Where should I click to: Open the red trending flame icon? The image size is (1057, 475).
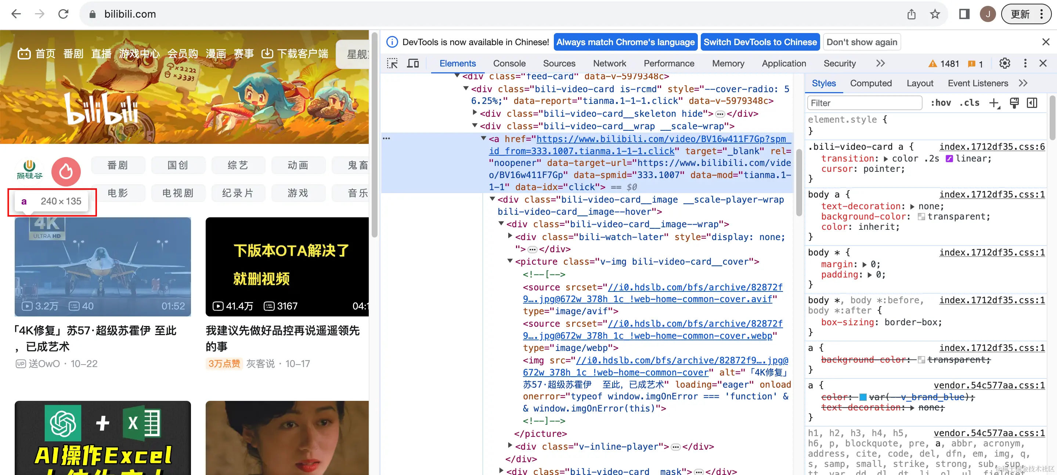66,171
